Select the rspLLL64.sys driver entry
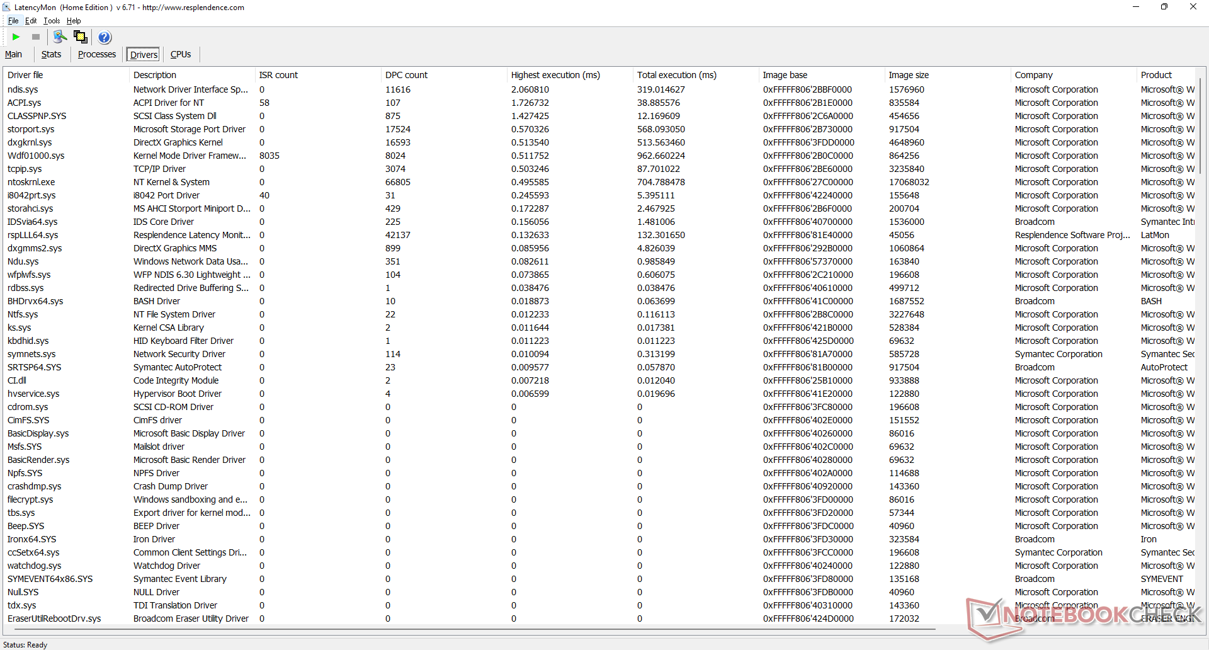The image size is (1209, 650). 33,235
